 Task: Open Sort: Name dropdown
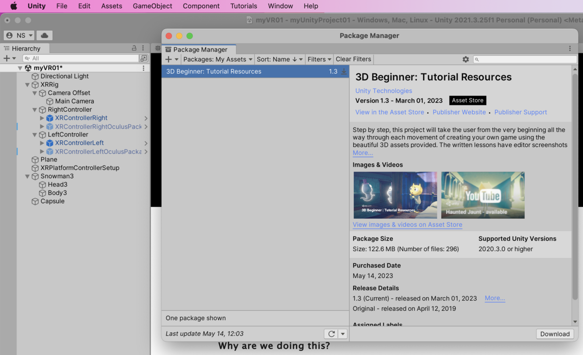280,59
